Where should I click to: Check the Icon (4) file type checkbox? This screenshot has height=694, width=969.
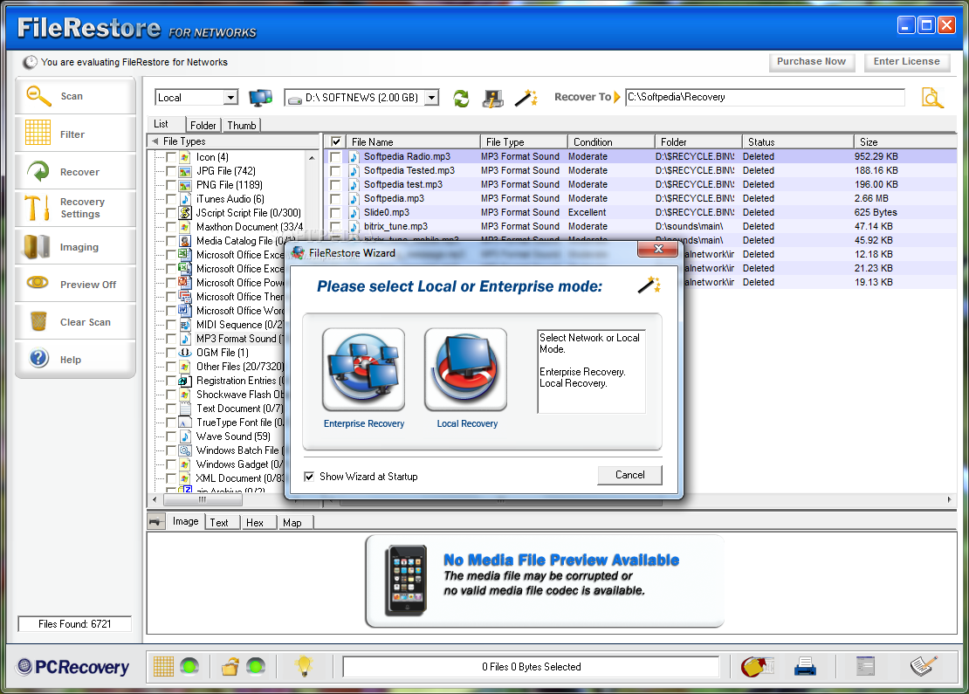pos(171,157)
